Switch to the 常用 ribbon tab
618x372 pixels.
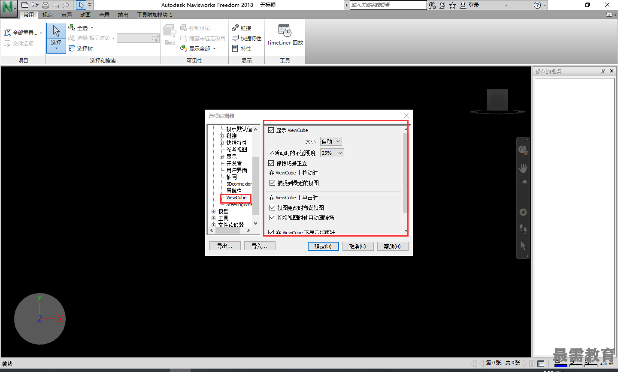29,15
